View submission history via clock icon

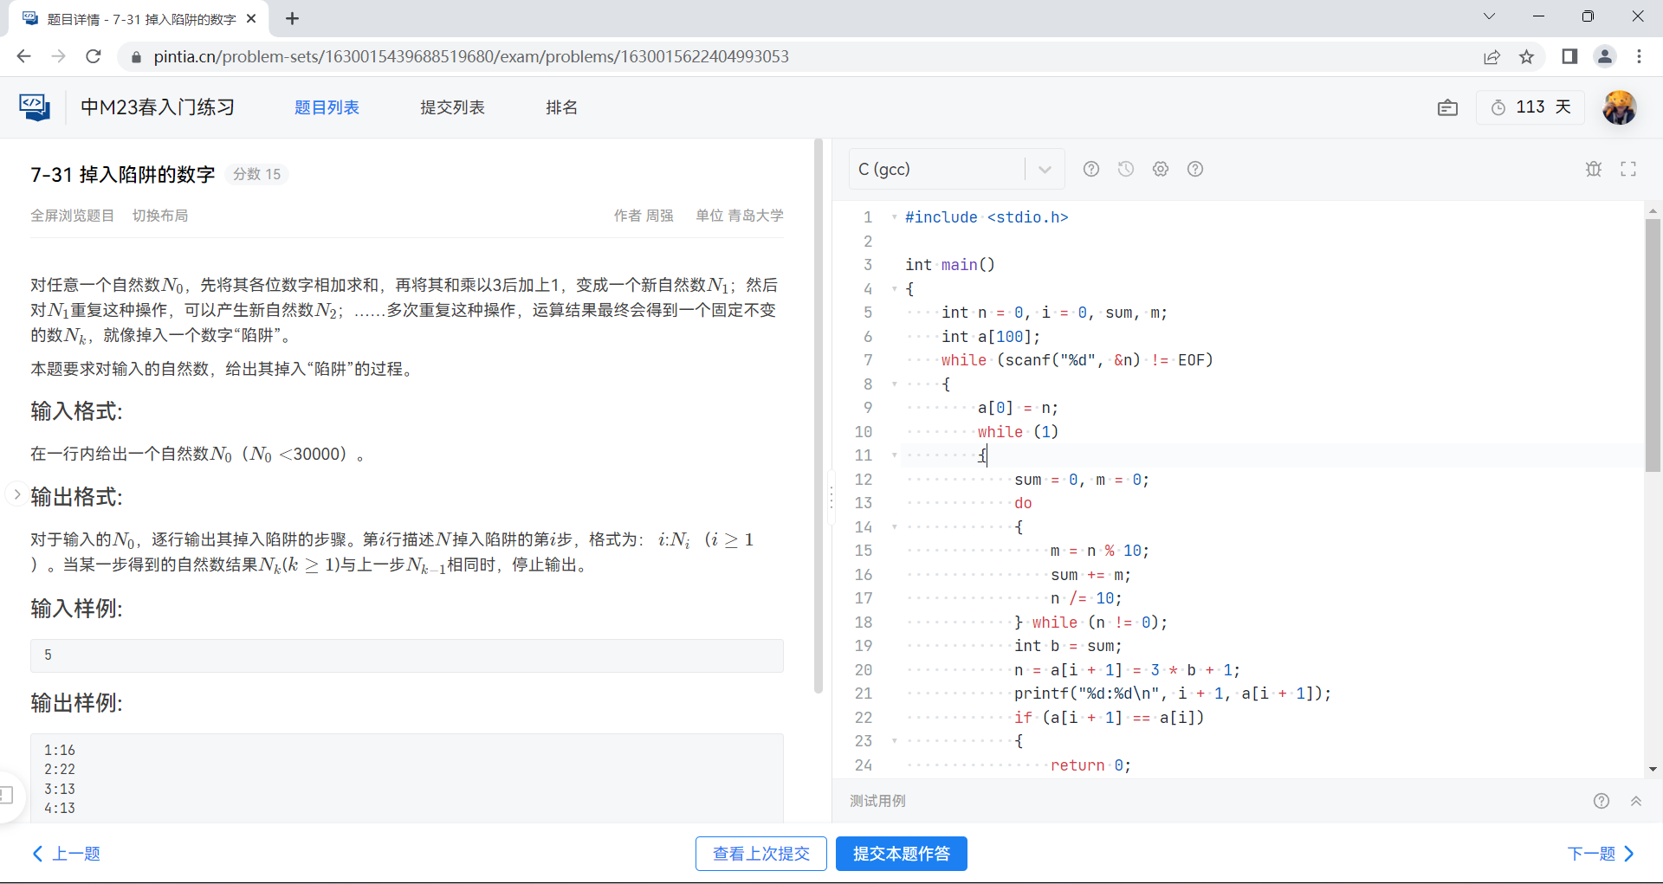1126,169
